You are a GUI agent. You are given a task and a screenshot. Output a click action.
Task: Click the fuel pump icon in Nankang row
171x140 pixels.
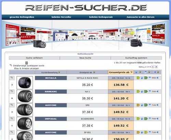pos(142,92)
